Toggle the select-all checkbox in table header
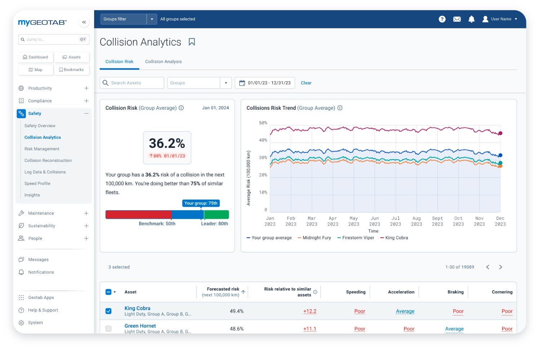Screen dimensions: 539x349 point(108,292)
